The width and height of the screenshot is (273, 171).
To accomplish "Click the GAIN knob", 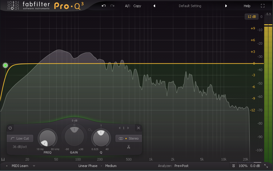I will click(x=74, y=137).
